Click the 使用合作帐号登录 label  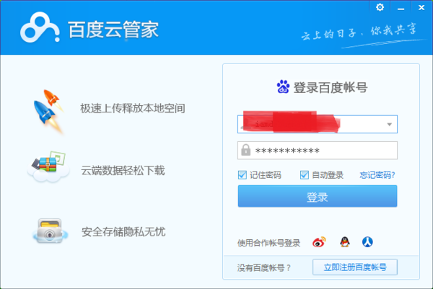(268, 243)
